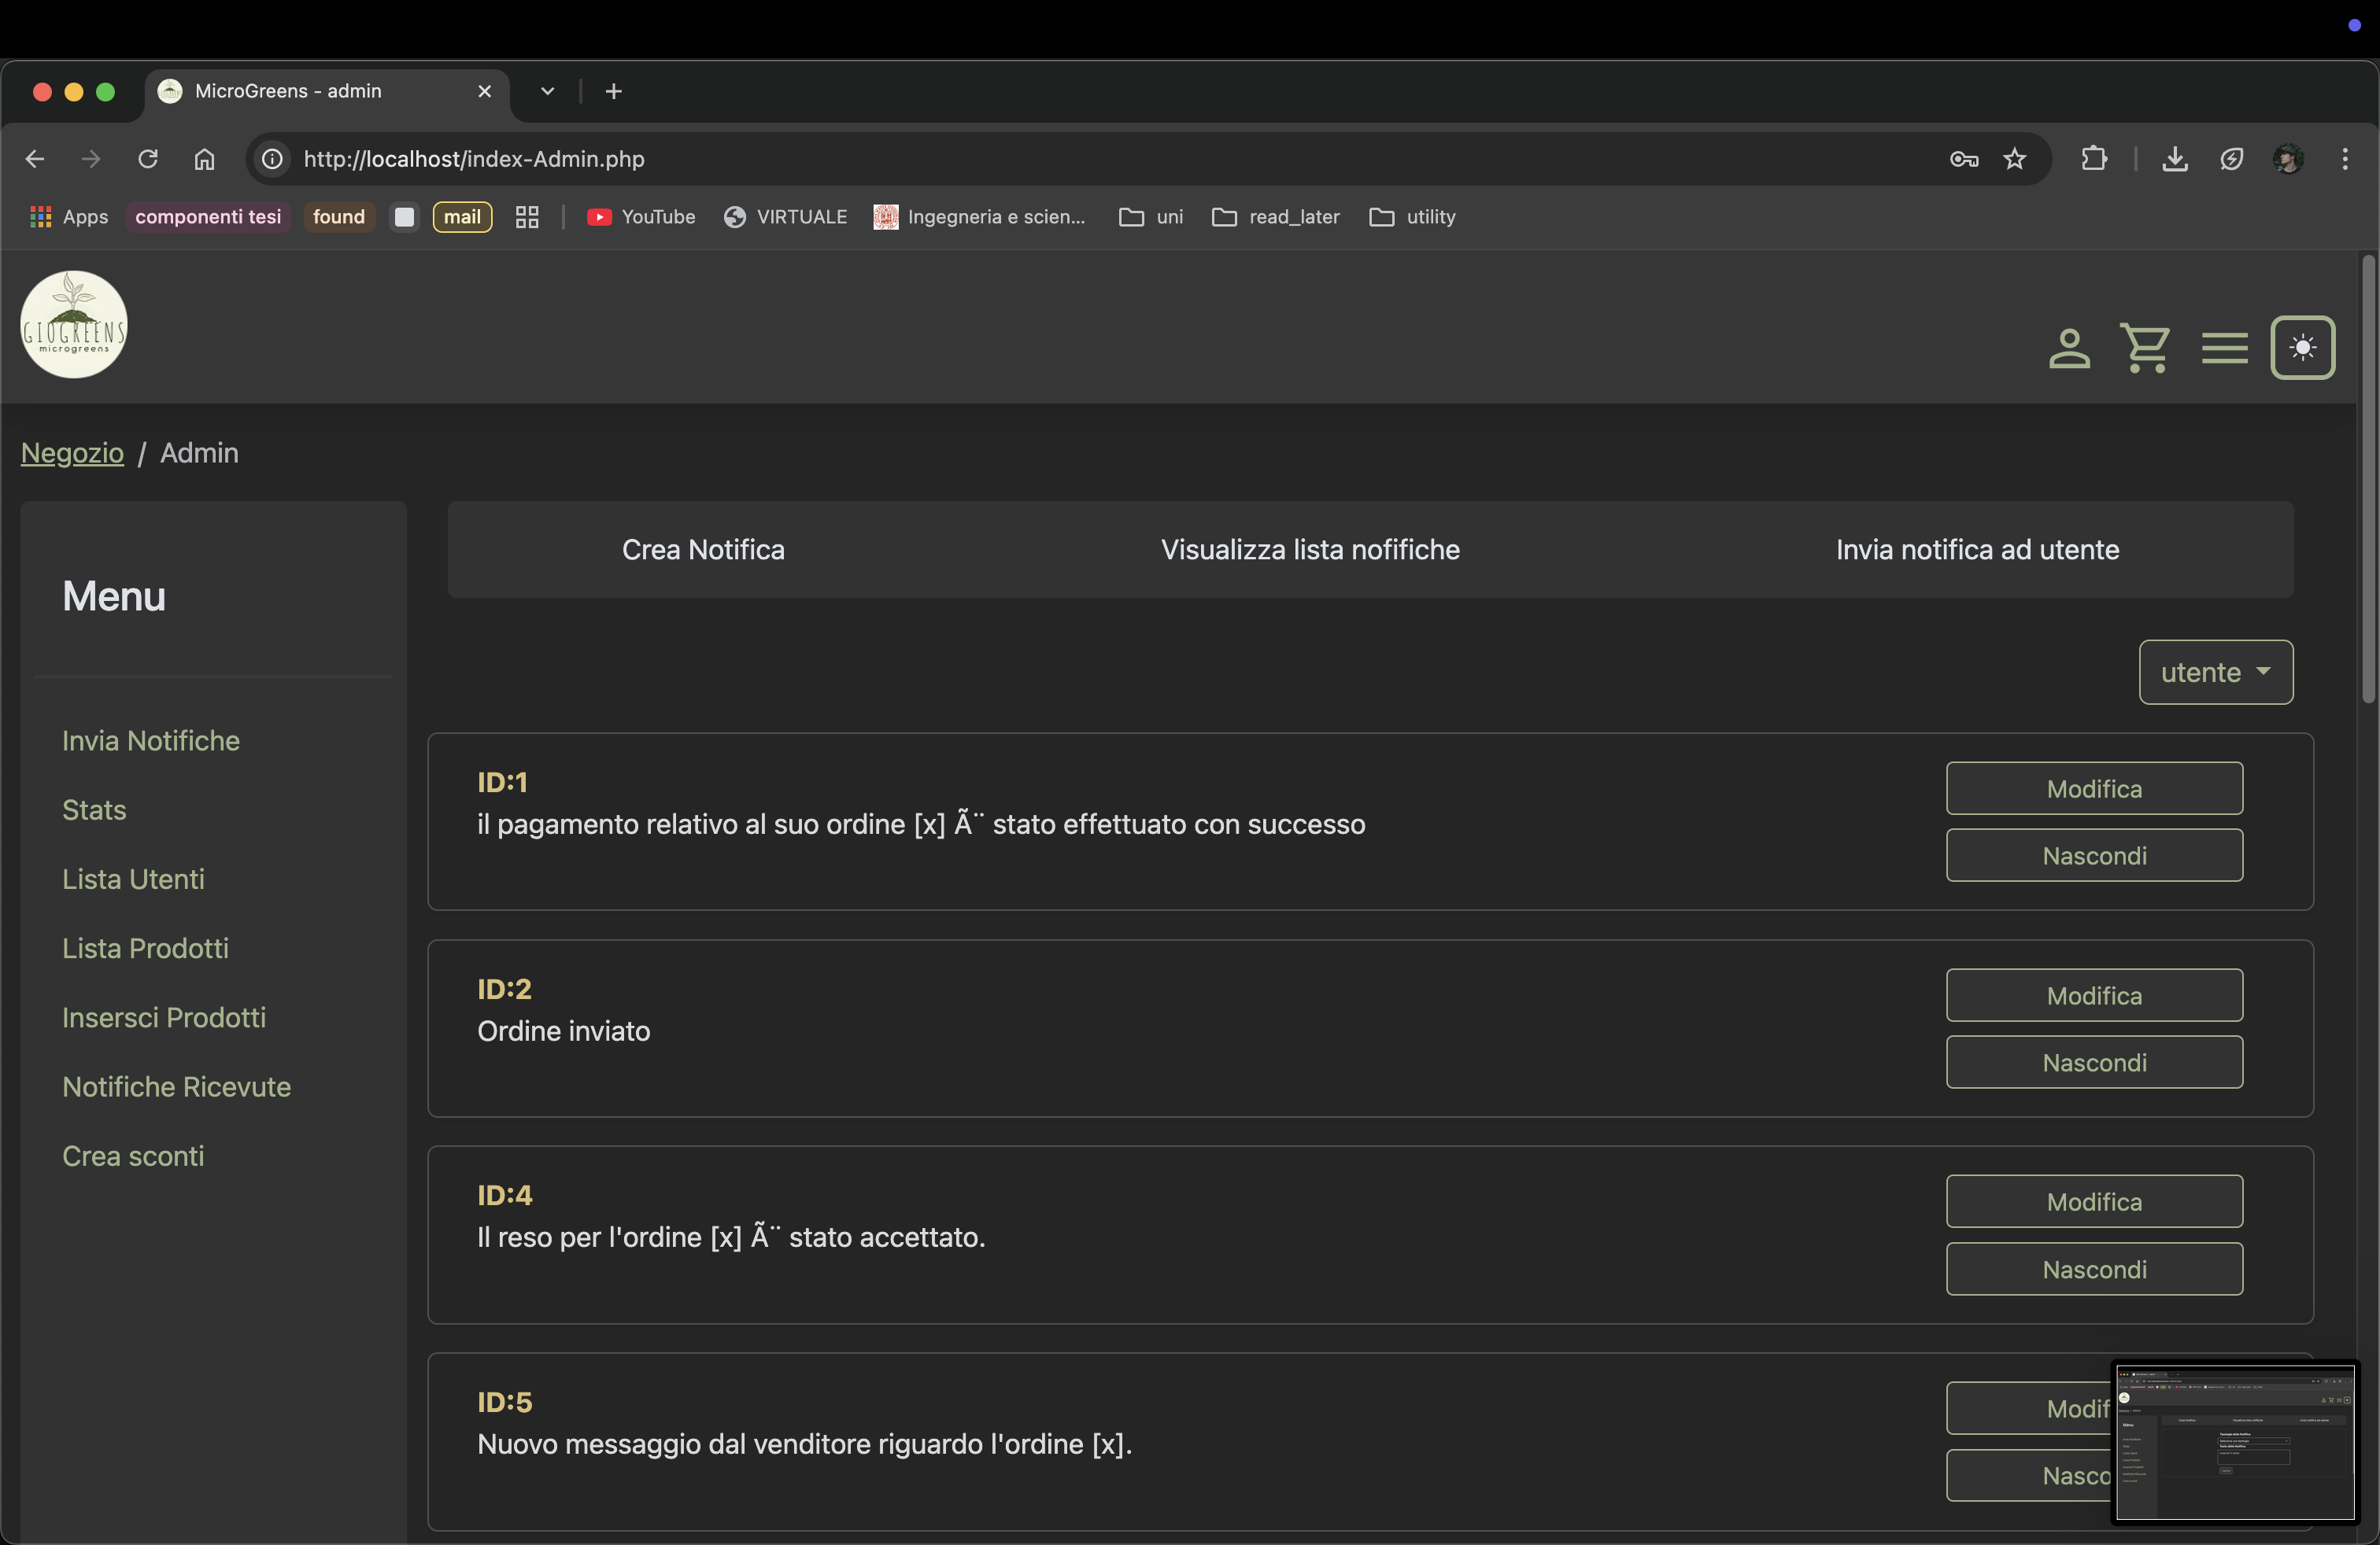
Task: Open the user account profile icon
Action: click(x=2068, y=348)
